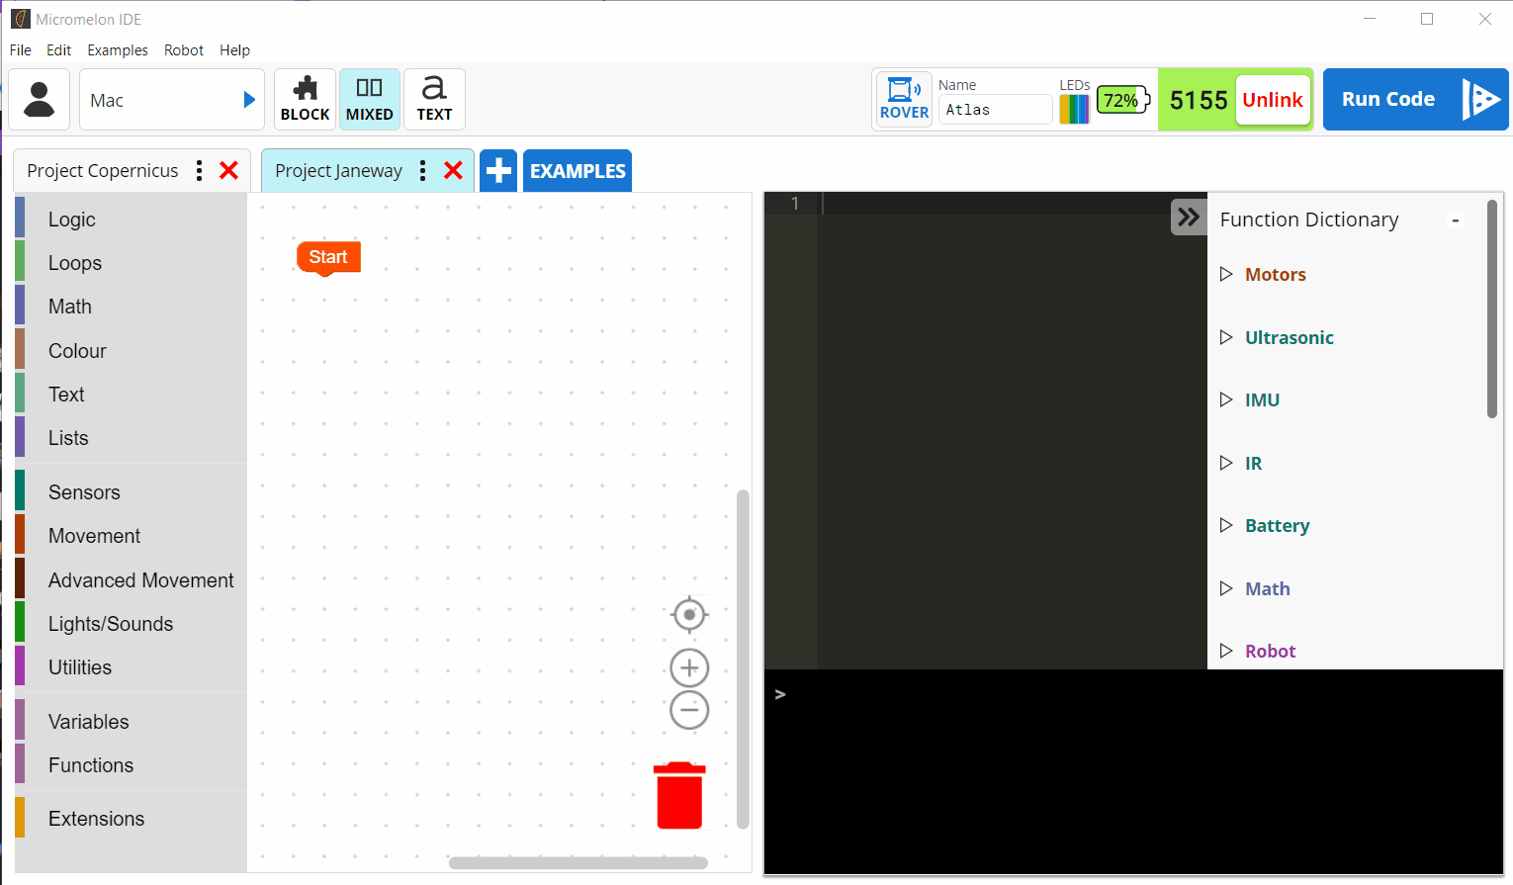Switch to BLOCK editing mode
Screen dimensions: 1513x885
tap(305, 100)
